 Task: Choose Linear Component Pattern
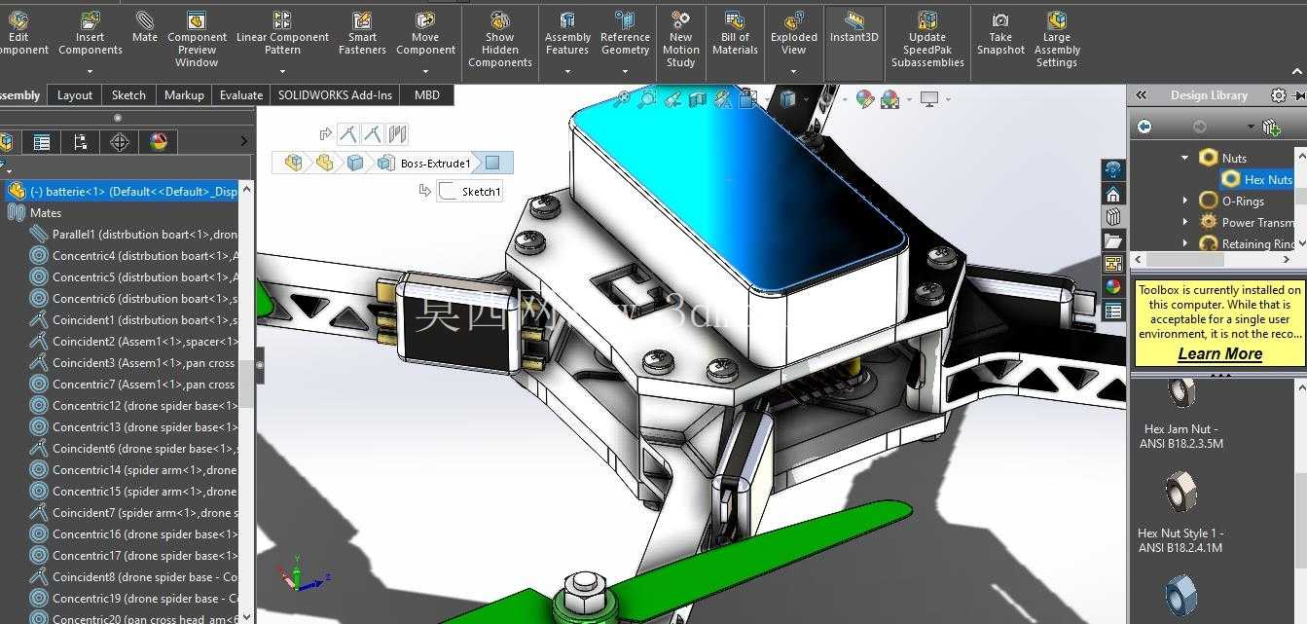tap(282, 34)
